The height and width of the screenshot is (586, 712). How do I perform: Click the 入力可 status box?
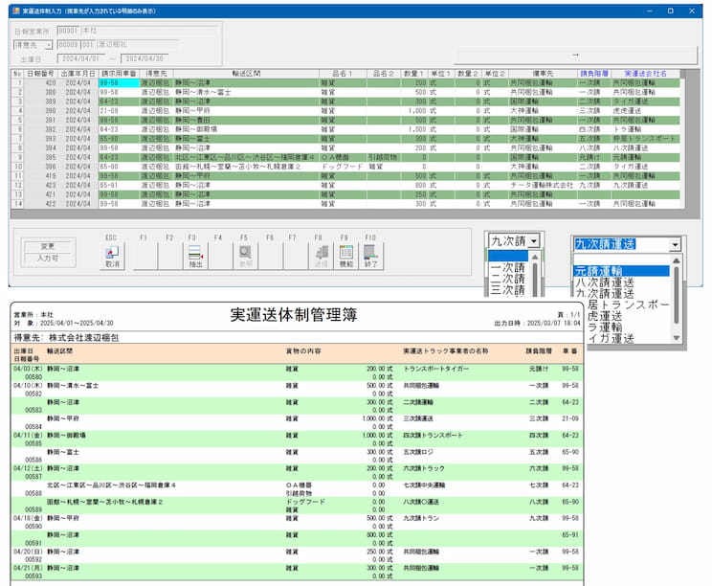click(48, 258)
